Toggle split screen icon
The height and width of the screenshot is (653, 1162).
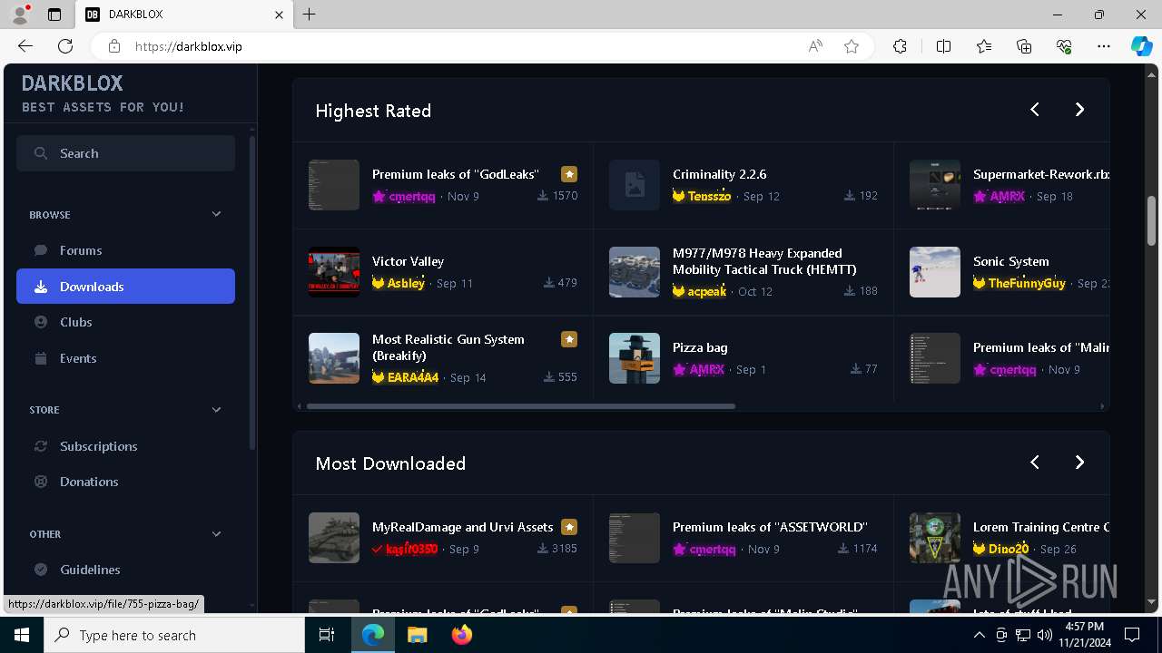tap(943, 46)
